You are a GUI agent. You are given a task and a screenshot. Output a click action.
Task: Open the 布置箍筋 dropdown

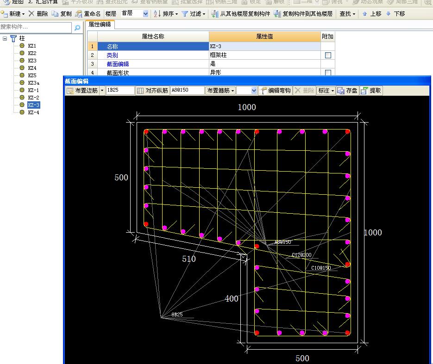point(220,91)
